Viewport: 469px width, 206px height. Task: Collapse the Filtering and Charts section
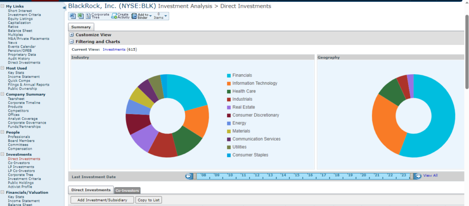pos(72,42)
